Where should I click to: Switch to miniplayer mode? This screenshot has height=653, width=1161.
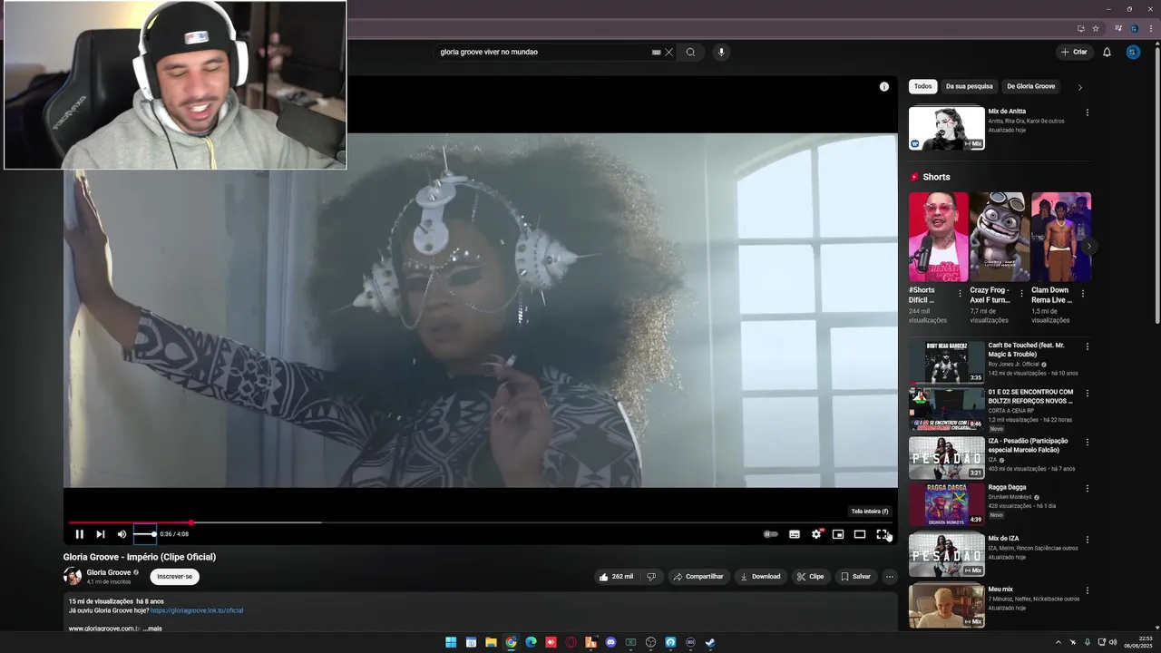coord(838,534)
